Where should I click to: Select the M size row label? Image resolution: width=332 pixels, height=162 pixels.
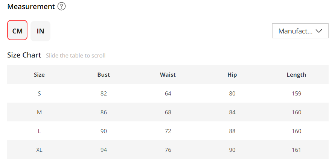pyautogui.click(x=39, y=112)
